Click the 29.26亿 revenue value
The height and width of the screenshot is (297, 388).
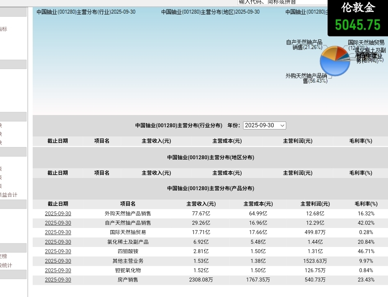tap(201, 223)
